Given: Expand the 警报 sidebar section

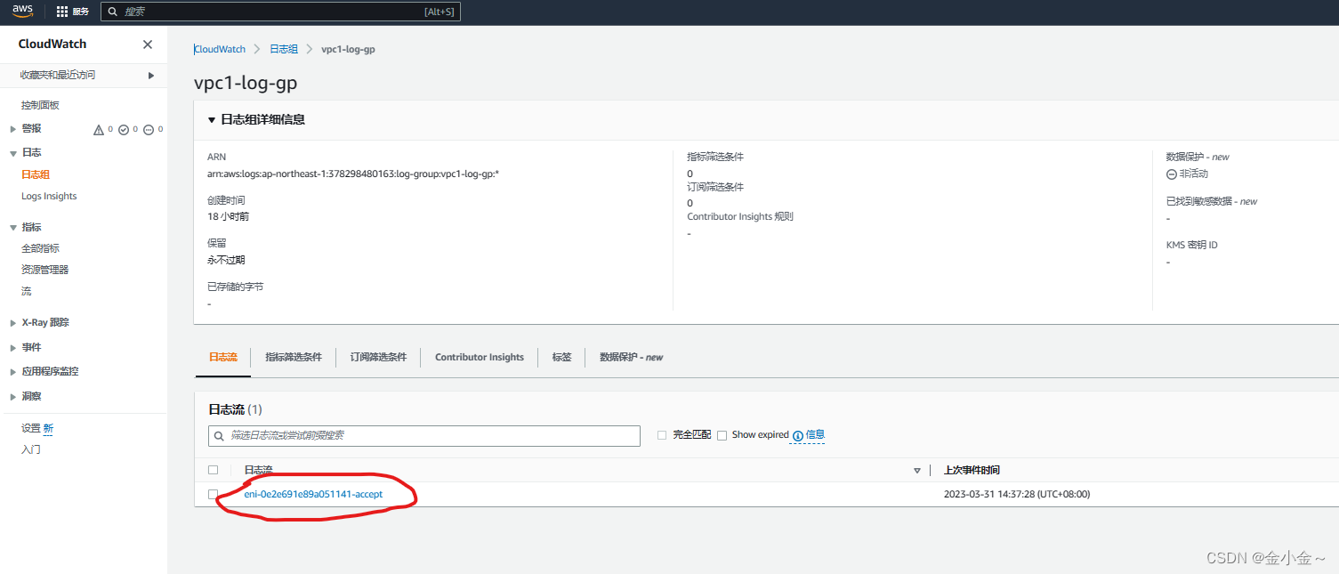Looking at the screenshot, I should click(13, 129).
